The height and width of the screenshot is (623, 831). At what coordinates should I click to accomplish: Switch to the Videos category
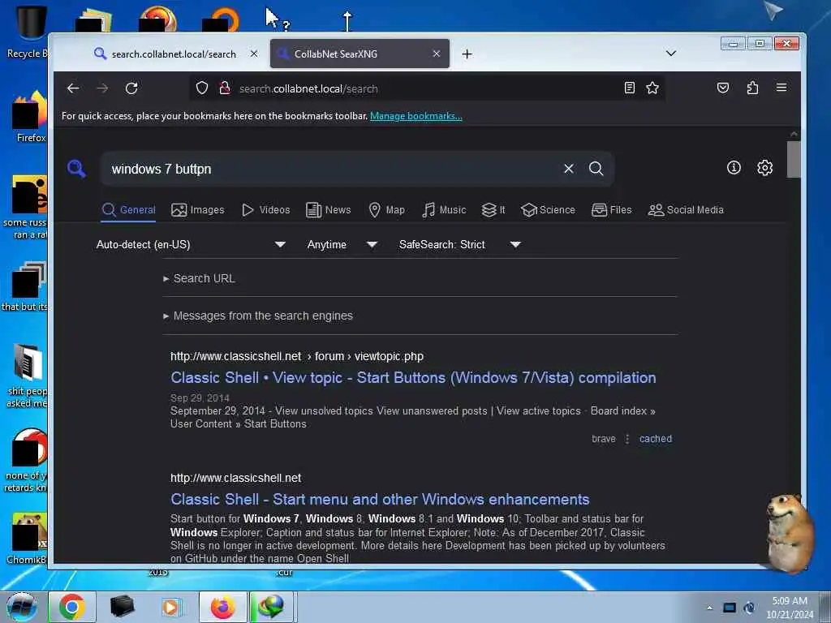pos(265,210)
